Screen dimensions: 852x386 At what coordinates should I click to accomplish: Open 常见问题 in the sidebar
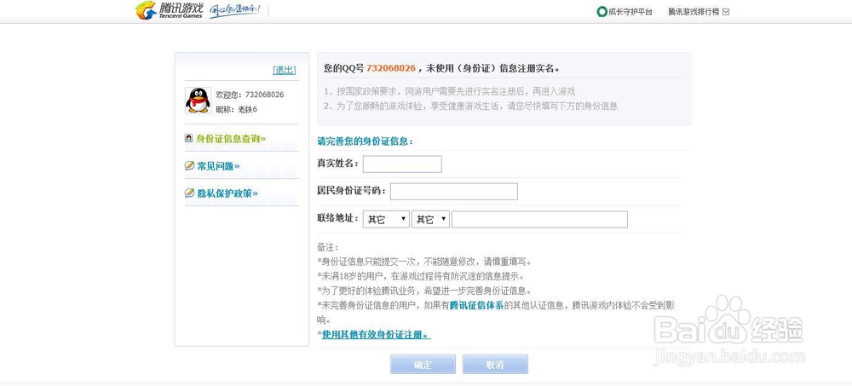(218, 166)
